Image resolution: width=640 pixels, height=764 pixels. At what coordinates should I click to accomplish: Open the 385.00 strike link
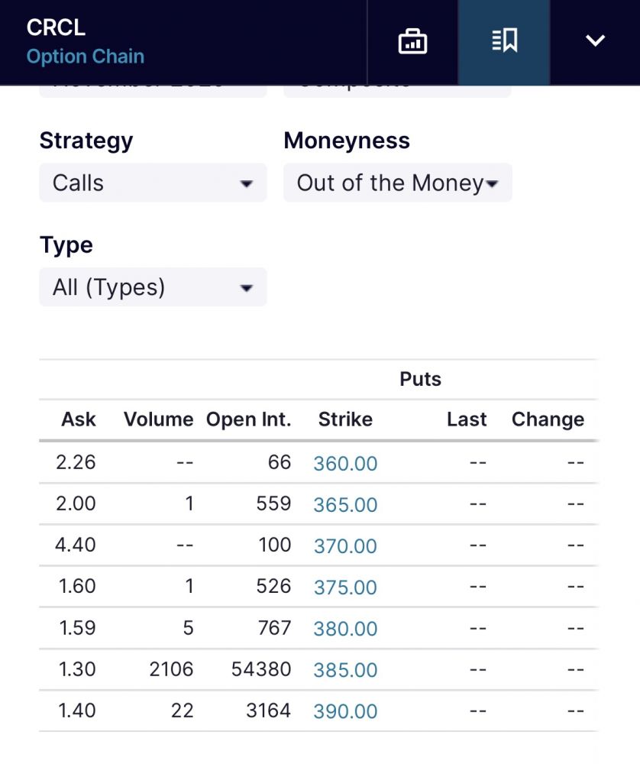(x=345, y=670)
